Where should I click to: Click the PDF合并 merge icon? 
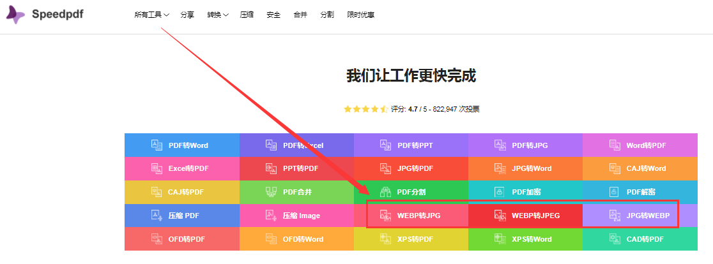point(271,192)
